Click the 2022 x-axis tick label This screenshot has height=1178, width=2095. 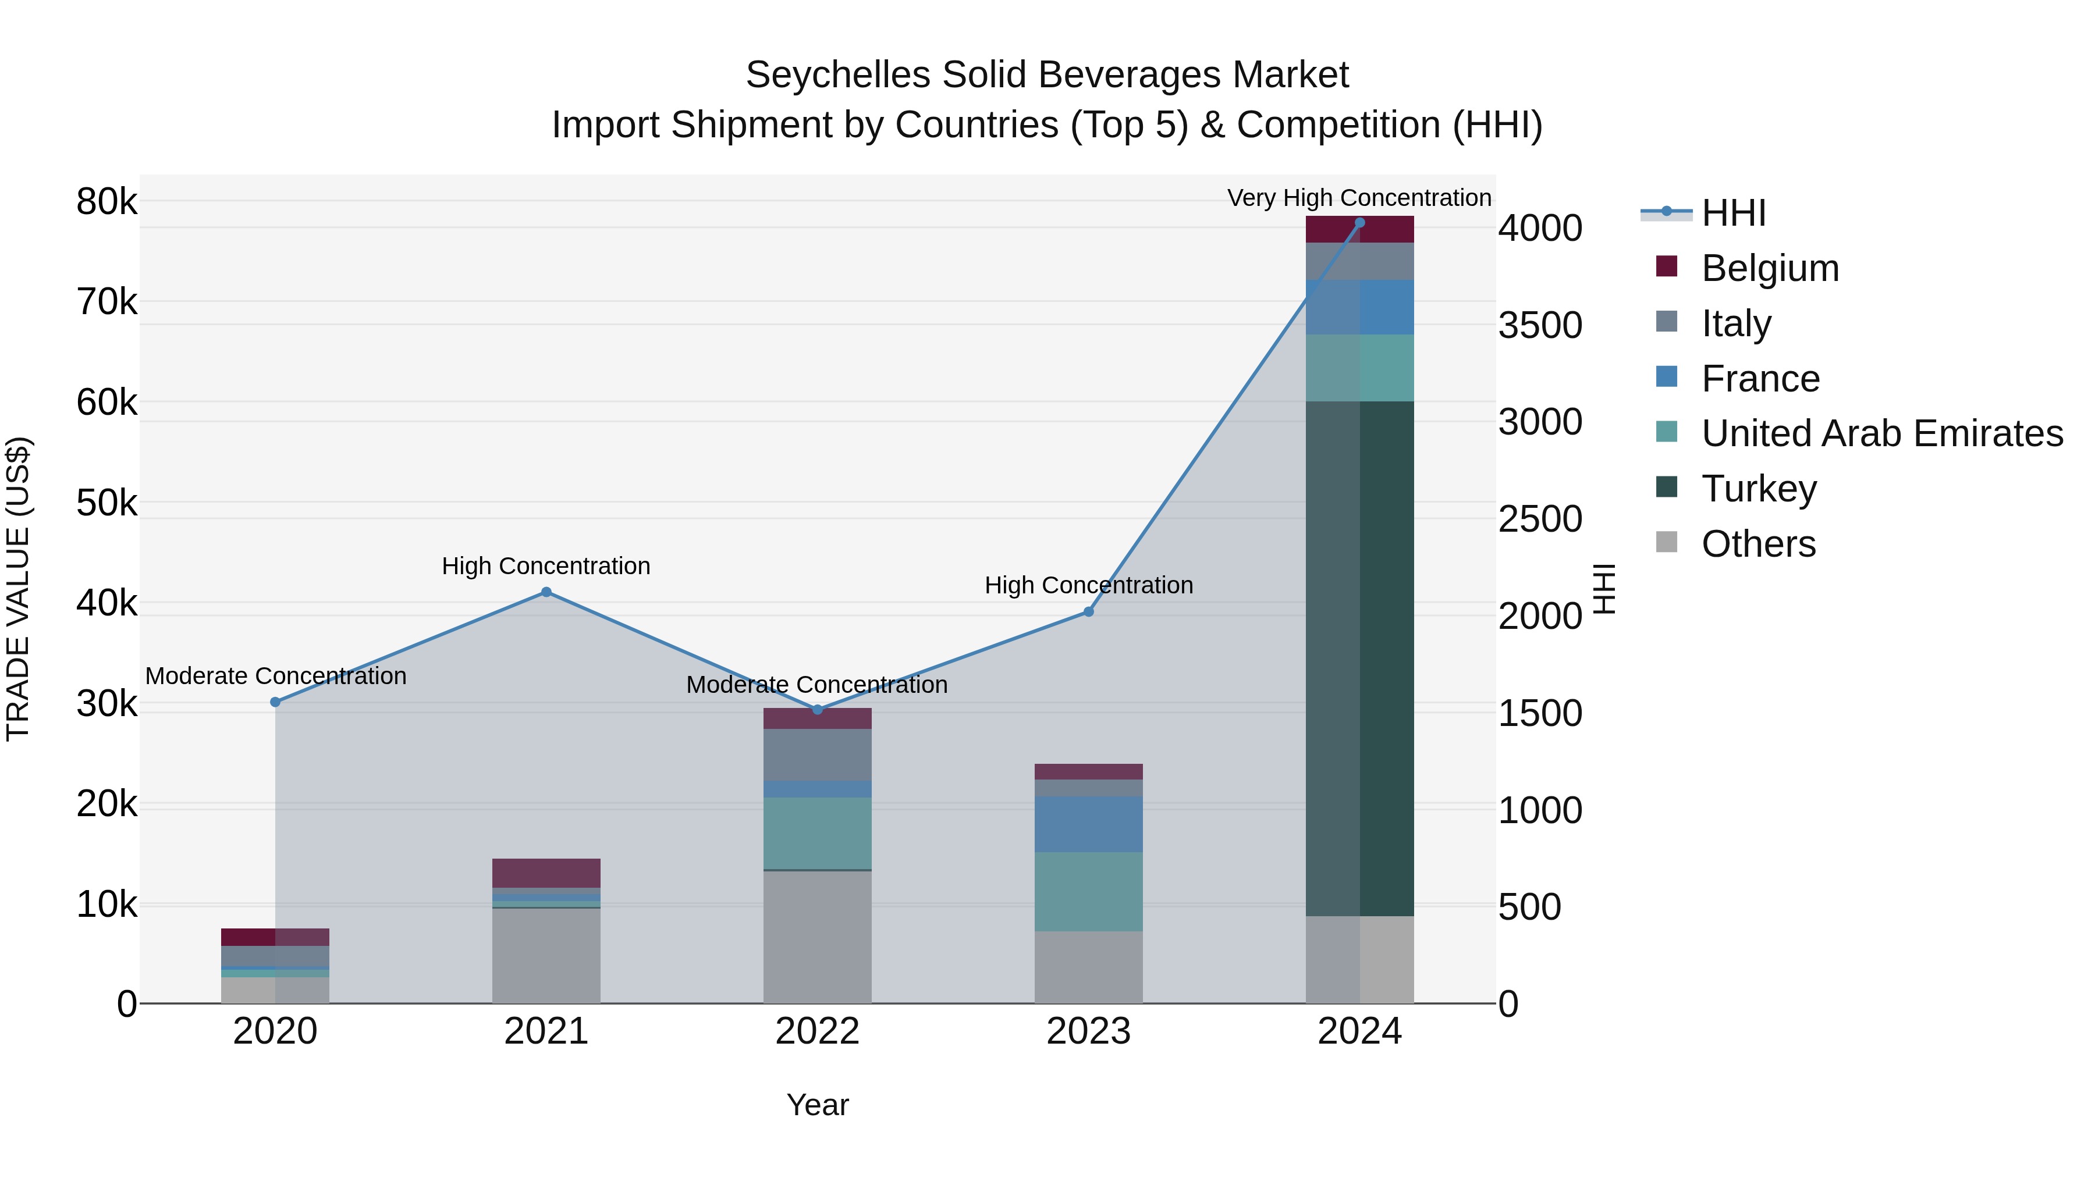[818, 1031]
